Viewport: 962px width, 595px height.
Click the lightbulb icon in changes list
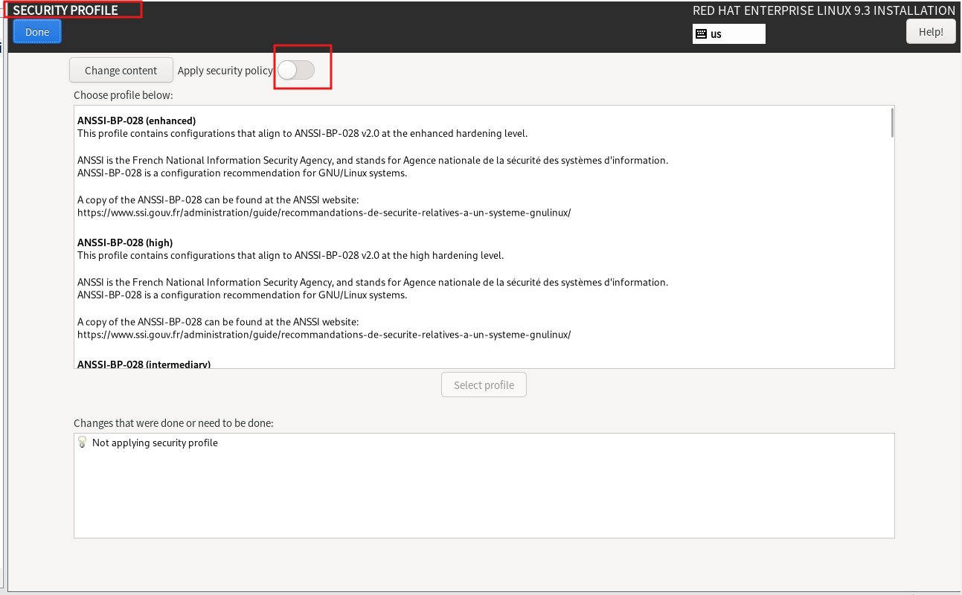tap(82, 443)
